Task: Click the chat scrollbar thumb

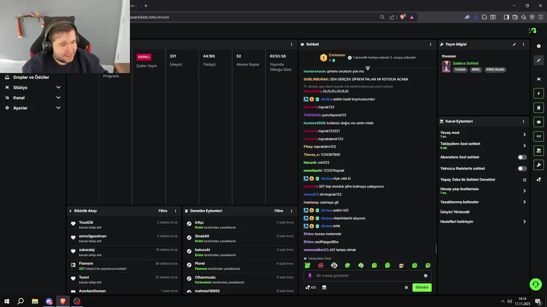Action: click(x=436, y=248)
